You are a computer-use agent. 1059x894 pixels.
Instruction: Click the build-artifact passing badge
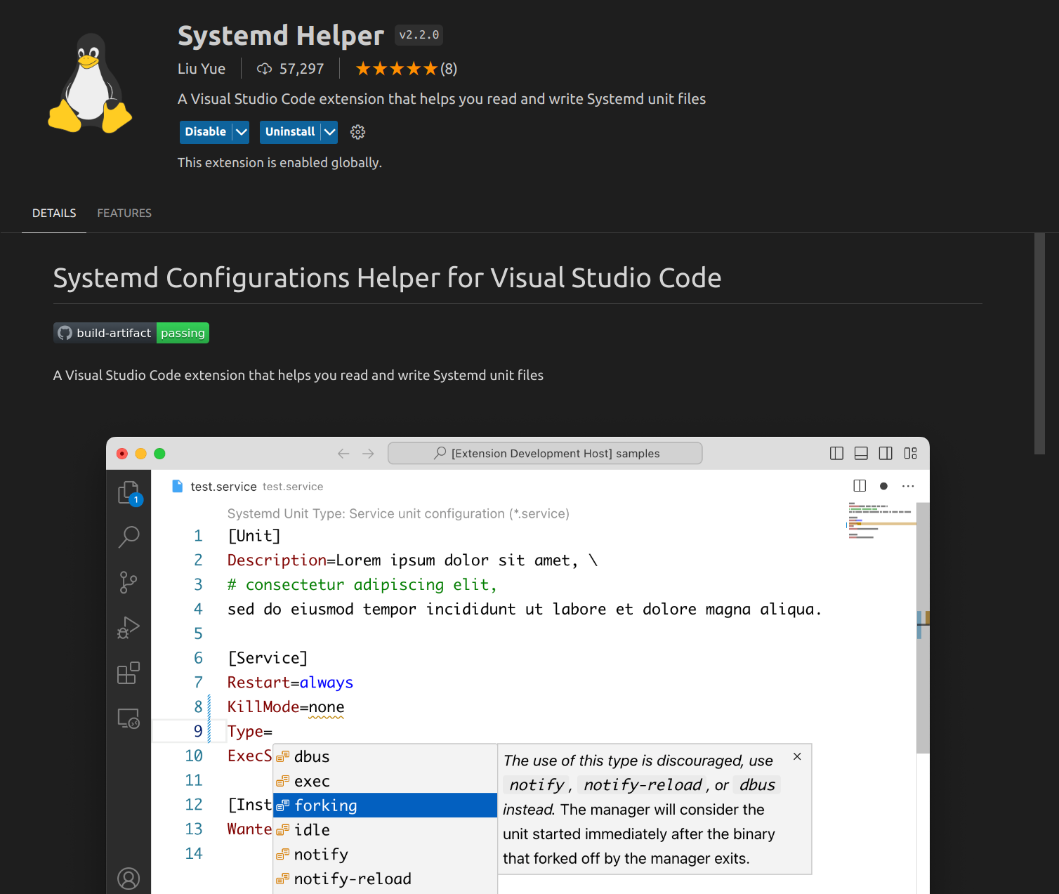[x=131, y=333]
